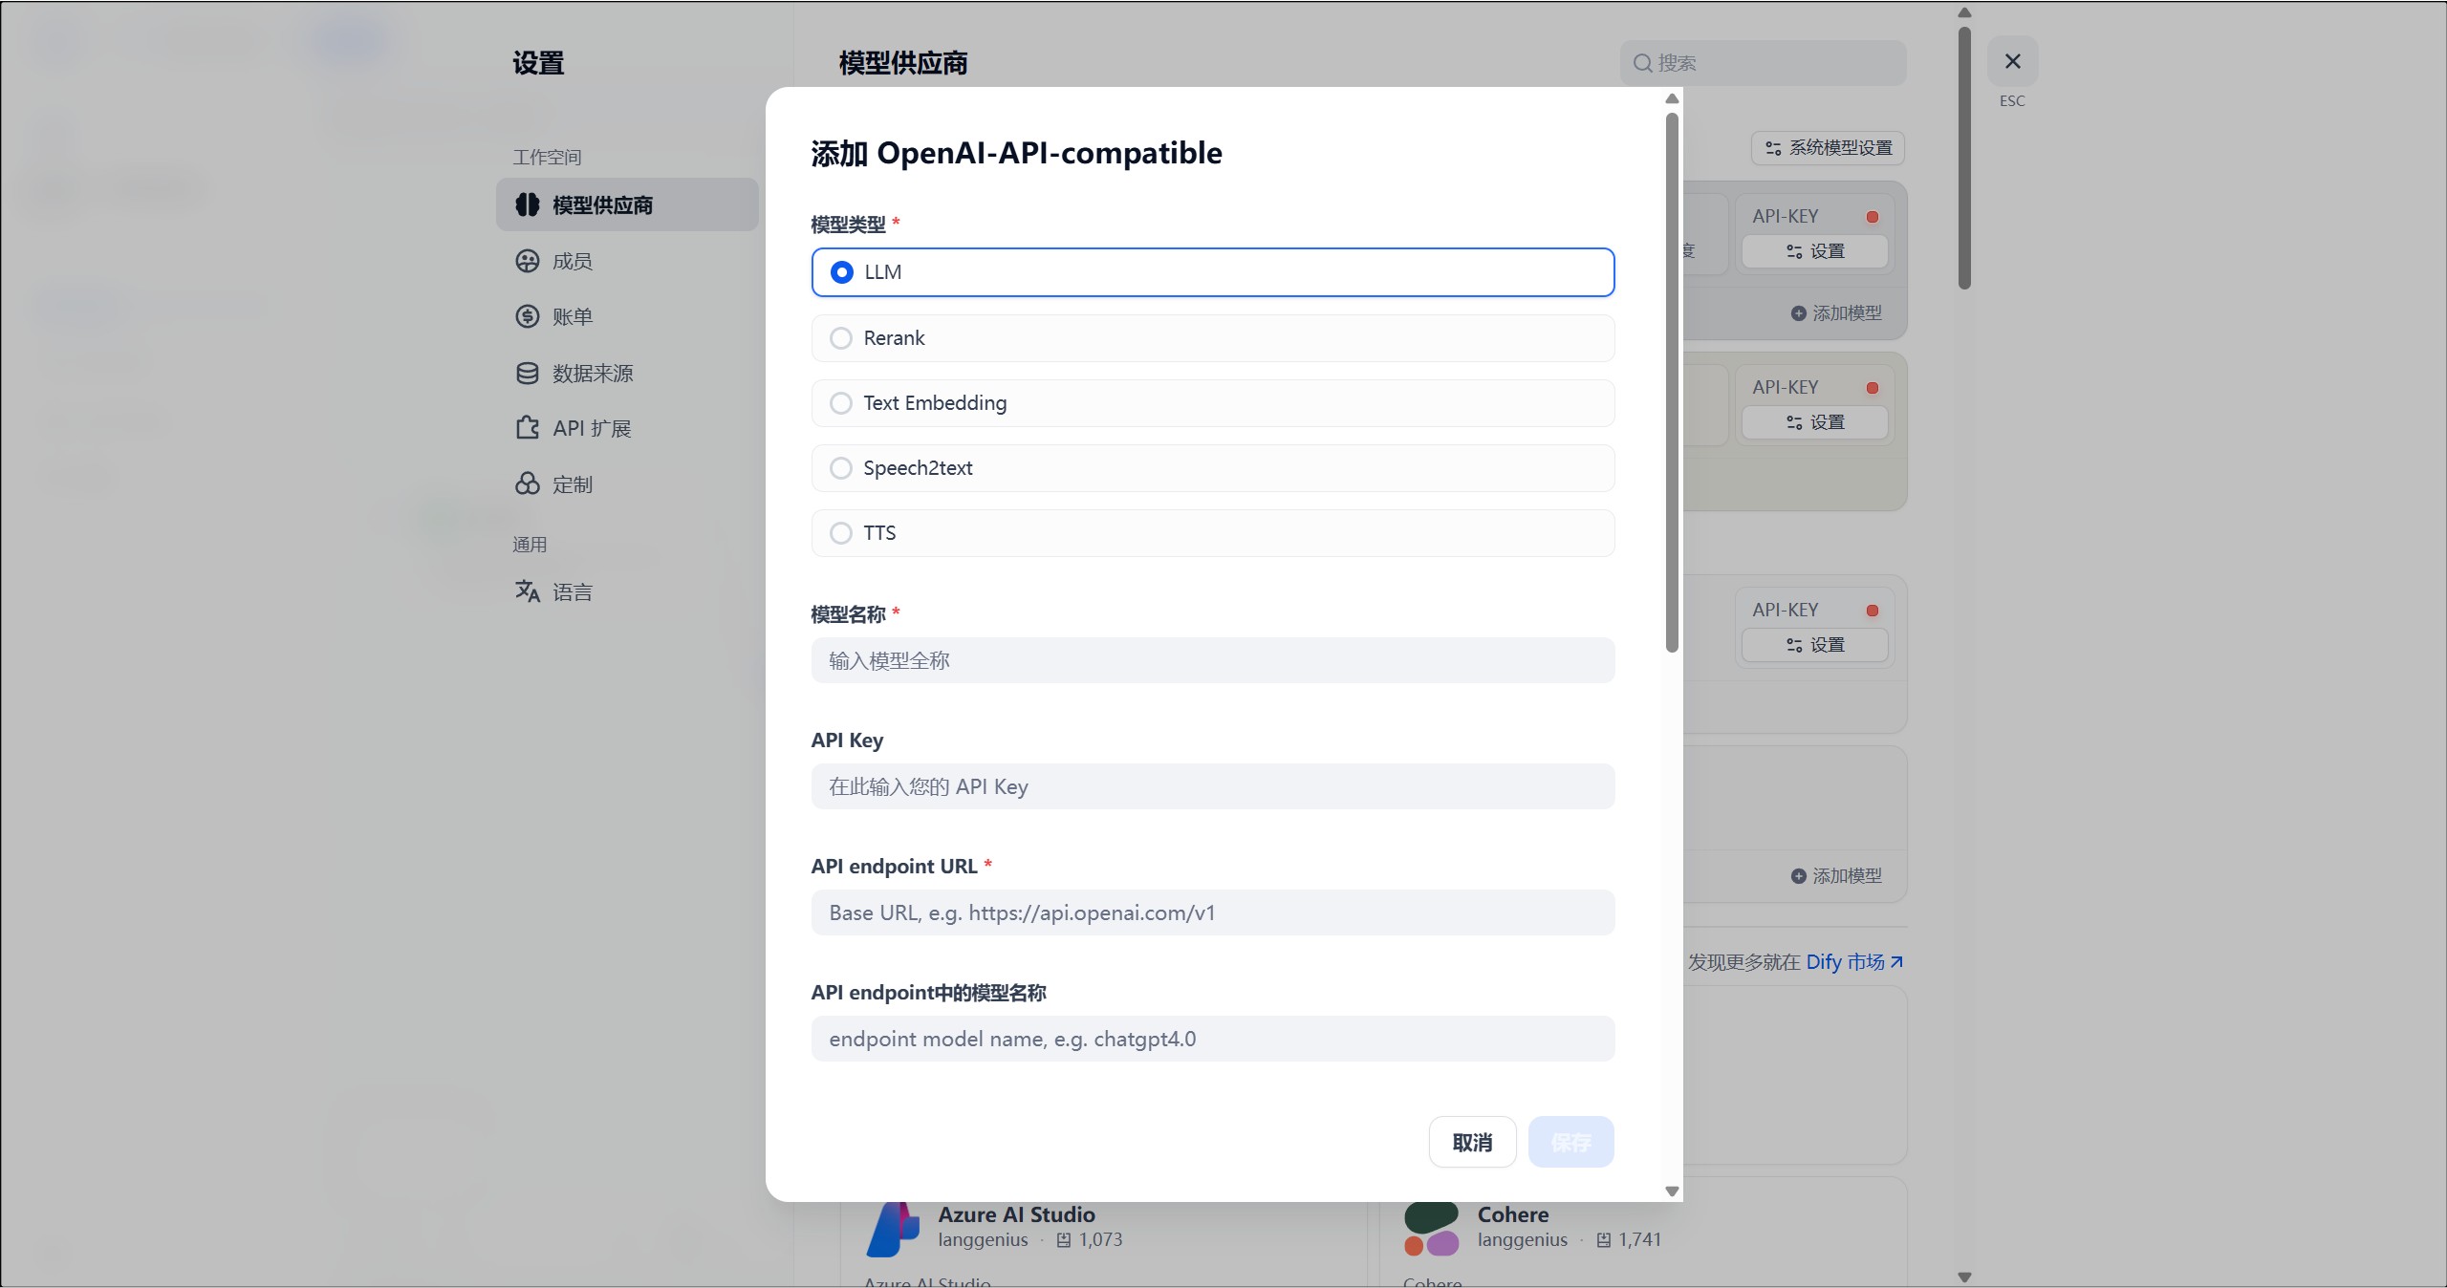
Task: Select the Rerank model type
Action: pos(841,338)
